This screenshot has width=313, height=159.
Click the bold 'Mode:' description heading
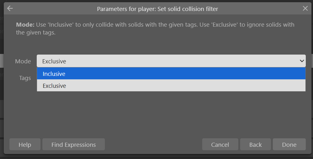tap(25, 25)
